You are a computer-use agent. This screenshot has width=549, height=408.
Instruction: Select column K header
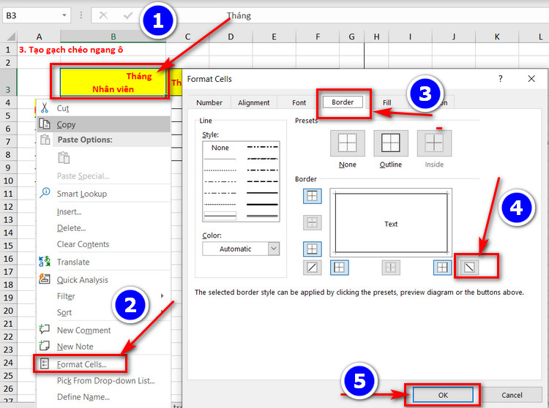click(x=497, y=37)
